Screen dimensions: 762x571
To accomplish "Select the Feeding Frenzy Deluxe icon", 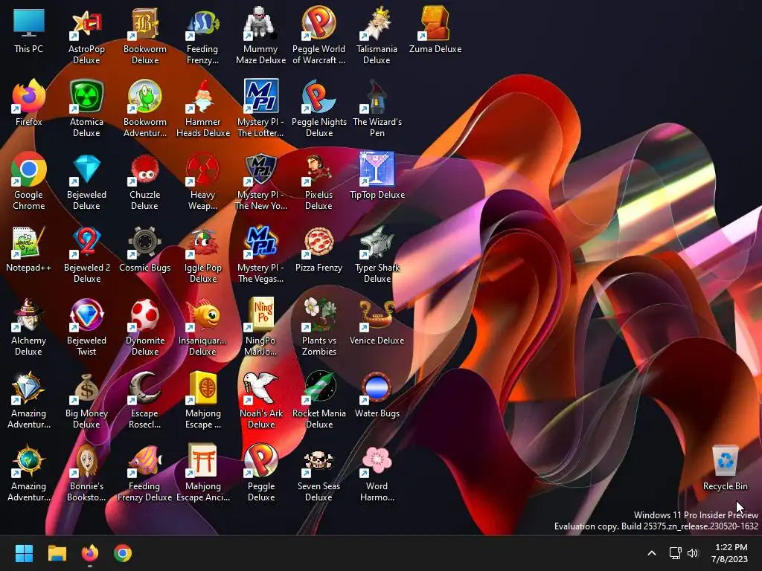I will 145,460.
